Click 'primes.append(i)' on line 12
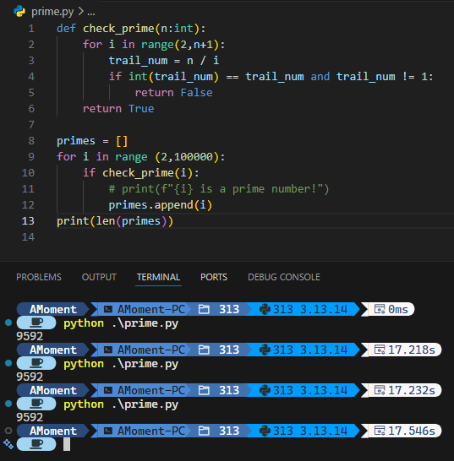This screenshot has height=461, width=454. coord(161,205)
